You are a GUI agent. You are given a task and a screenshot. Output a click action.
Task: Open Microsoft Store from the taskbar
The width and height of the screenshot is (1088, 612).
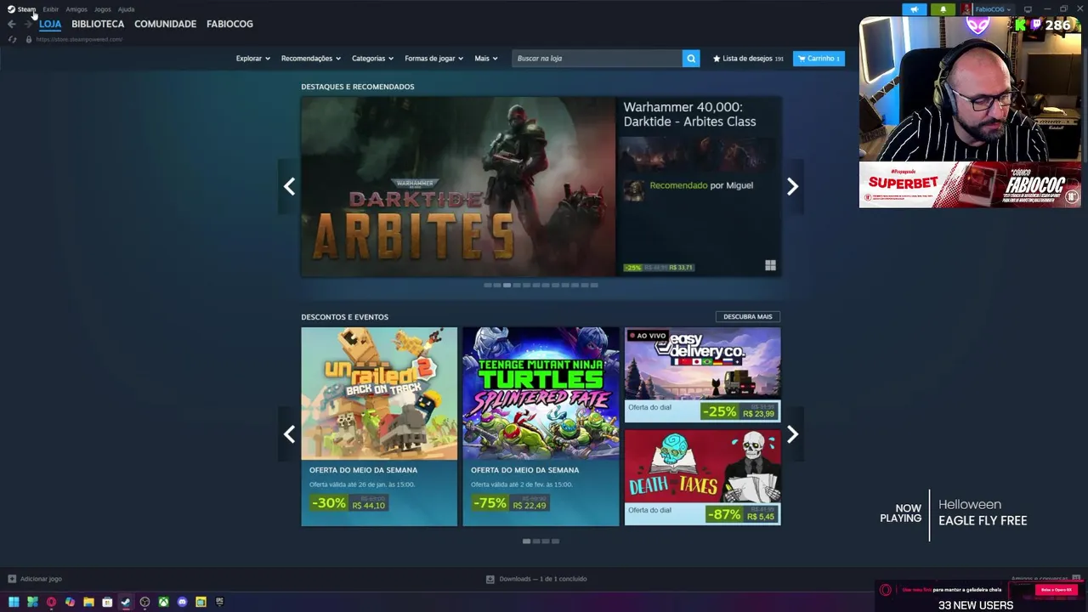(x=107, y=602)
